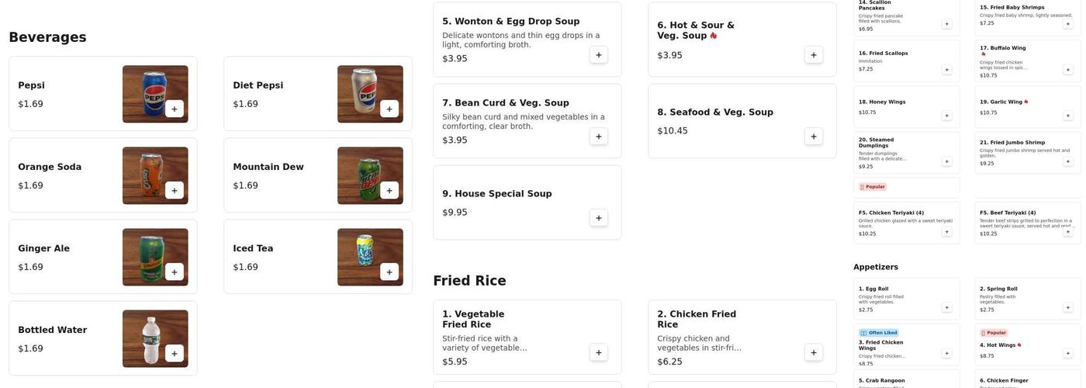Viewport: 1086px width, 388px height.
Task: Add Wonton & Egg Drop Soup
Action: pyautogui.click(x=598, y=55)
